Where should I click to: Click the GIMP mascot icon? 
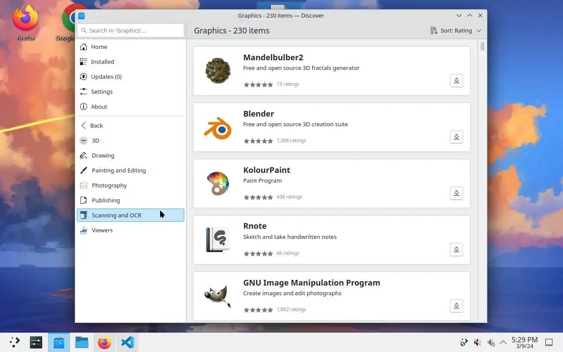pos(218,296)
